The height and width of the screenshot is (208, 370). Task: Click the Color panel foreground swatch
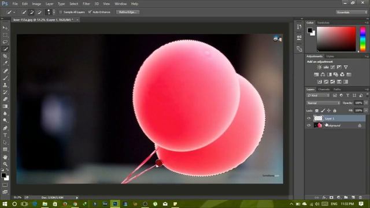[x=310, y=30]
